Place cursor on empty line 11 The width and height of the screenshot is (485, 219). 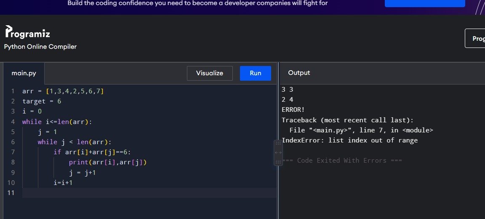[x=149, y=193]
